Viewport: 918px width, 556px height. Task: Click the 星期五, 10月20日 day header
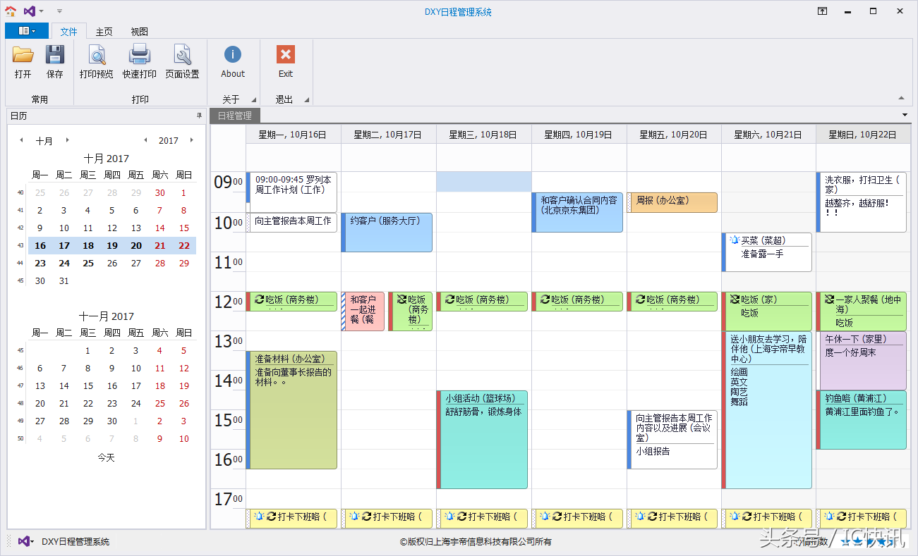click(x=673, y=135)
